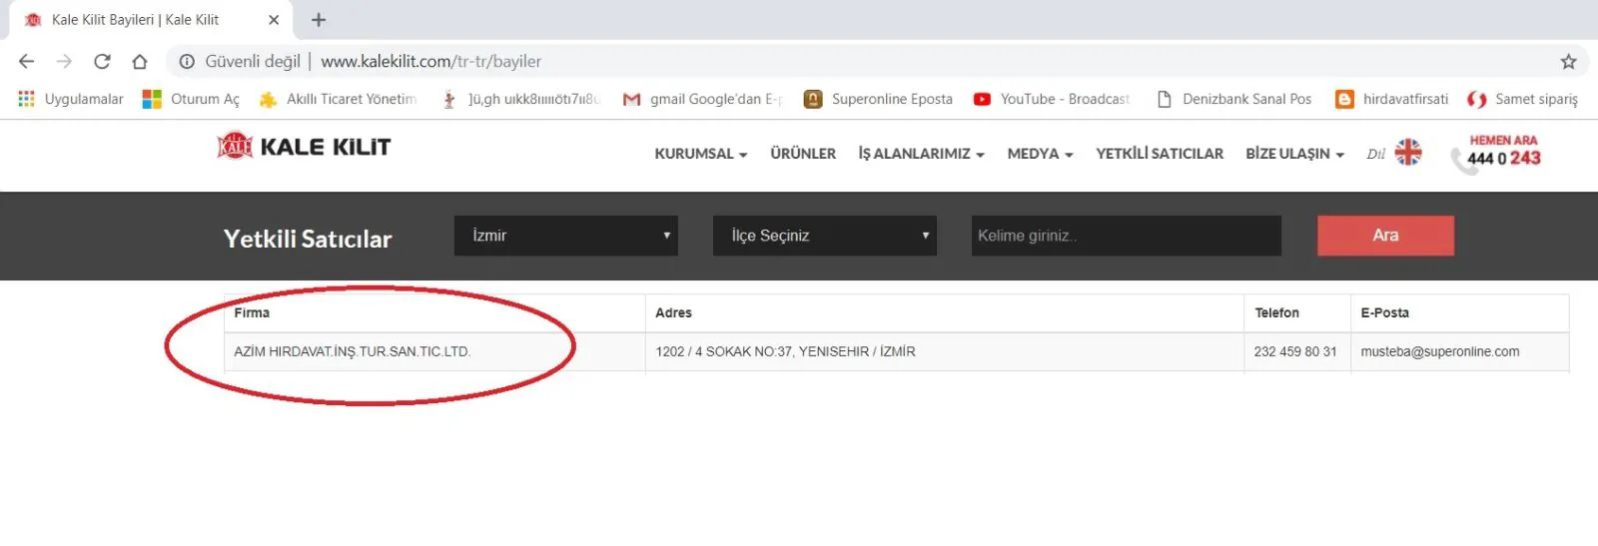This screenshot has width=1598, height=546.
Task: Expand the MEDYA menu
Action: [x=1040, y=154]
